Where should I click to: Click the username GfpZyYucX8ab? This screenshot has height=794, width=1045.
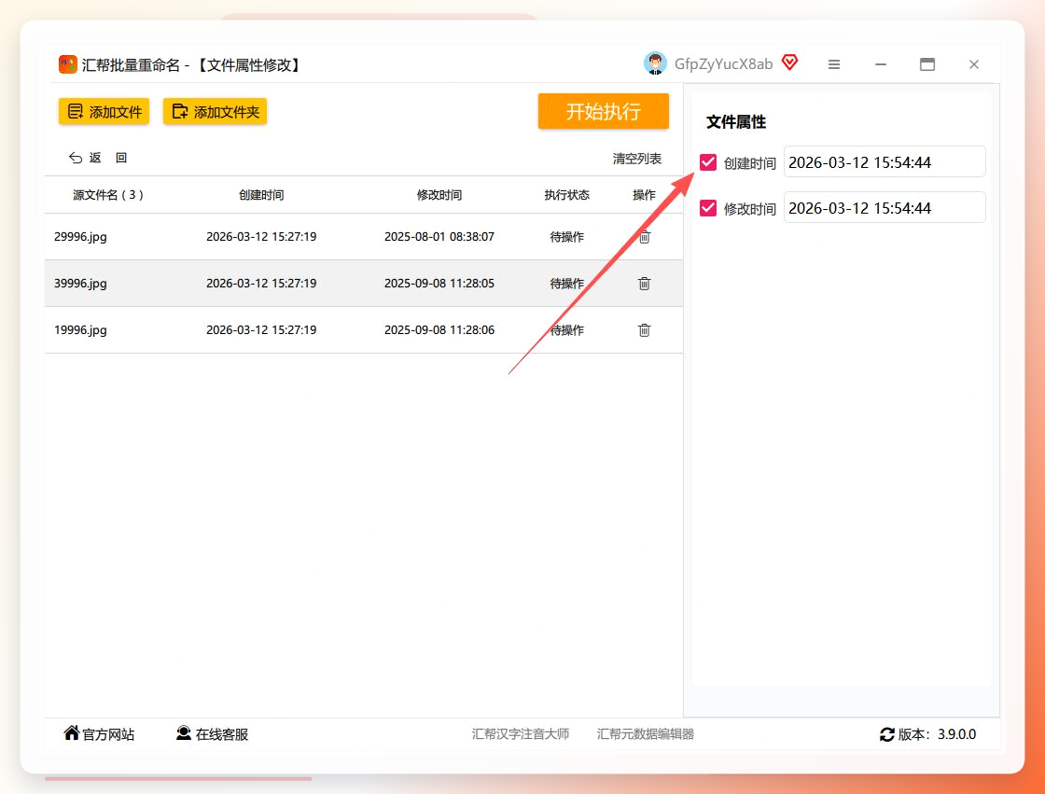(x=724, y=64)
